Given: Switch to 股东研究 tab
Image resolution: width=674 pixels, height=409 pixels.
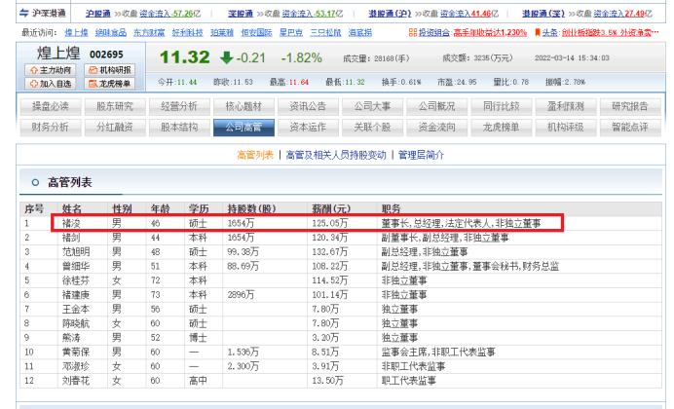Looking at the screenshot, I should [x=115, y=106].
